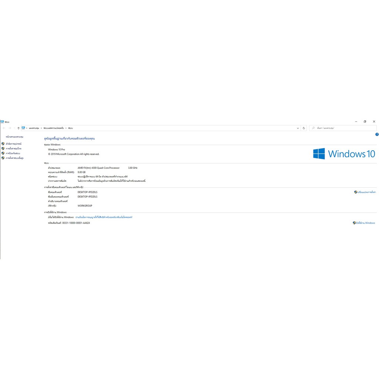Click Change settings link beside computer name
Screen dimensions: 379x379
click(x=366, y=192)
